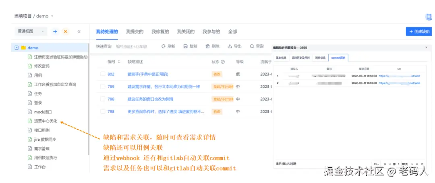Open the first commit url link
The image size is (435, 183).
400,76
